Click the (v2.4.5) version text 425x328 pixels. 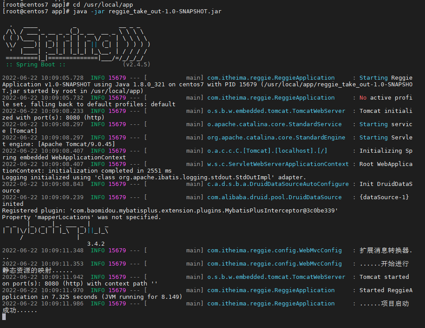[137, 65]
